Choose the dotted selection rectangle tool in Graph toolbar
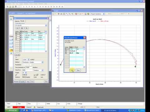 (x=53, y=14)
